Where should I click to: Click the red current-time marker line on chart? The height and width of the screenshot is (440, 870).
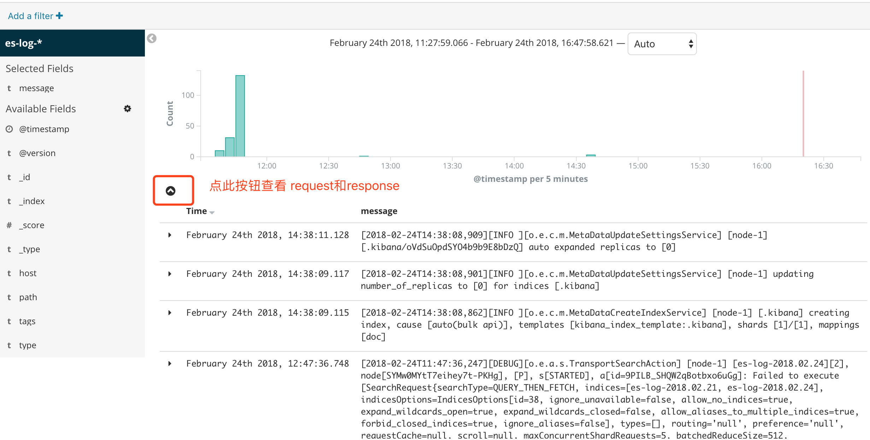[803, 113]
